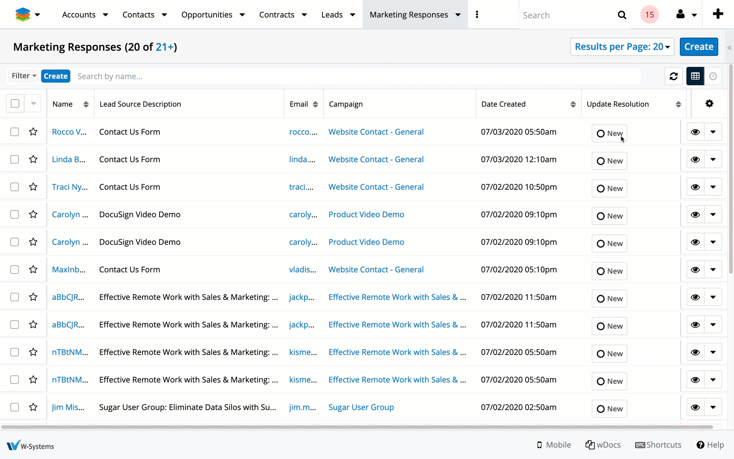Image resolution: width=734 pixels, height=459 pixels.
Task: Open column settings gear icon
Action: [710, 104]
